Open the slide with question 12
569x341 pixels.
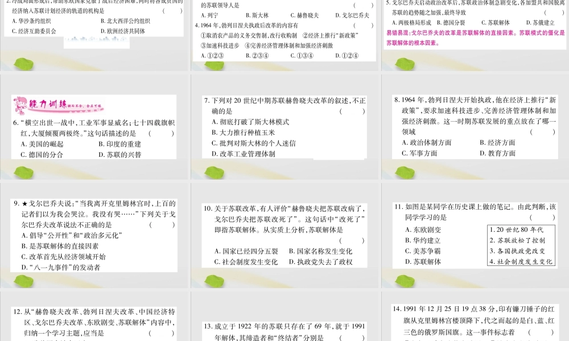[94, 317]
